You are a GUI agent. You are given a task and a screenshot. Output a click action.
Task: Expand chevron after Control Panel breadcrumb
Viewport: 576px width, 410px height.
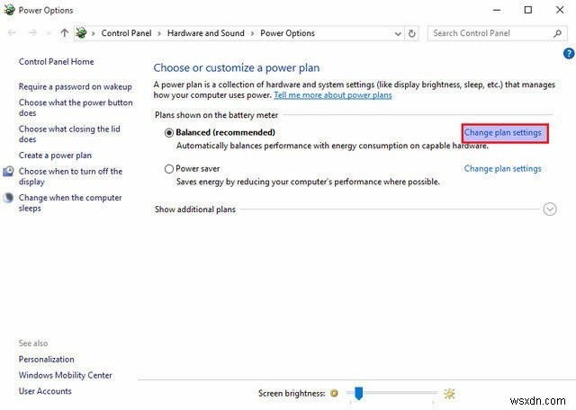pos(159,34)
